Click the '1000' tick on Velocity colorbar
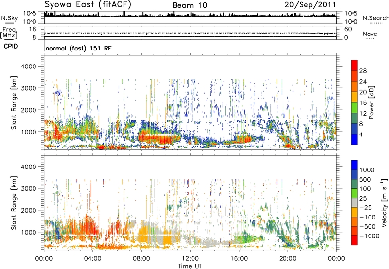The width and height of the screenshot is (389, 269). pyautogui.click(x=367, y=170)
